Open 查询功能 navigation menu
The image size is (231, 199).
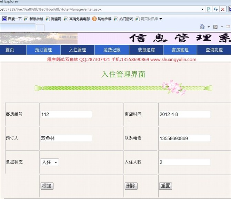[x=214, y=50]
